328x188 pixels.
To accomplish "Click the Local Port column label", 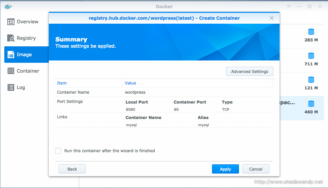I will [x=136, y=102].
